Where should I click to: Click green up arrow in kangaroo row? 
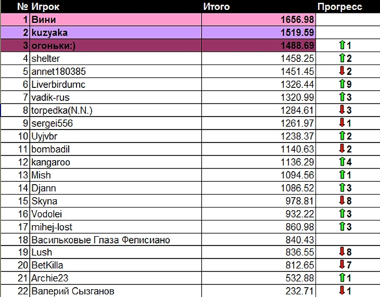[342, 162]
